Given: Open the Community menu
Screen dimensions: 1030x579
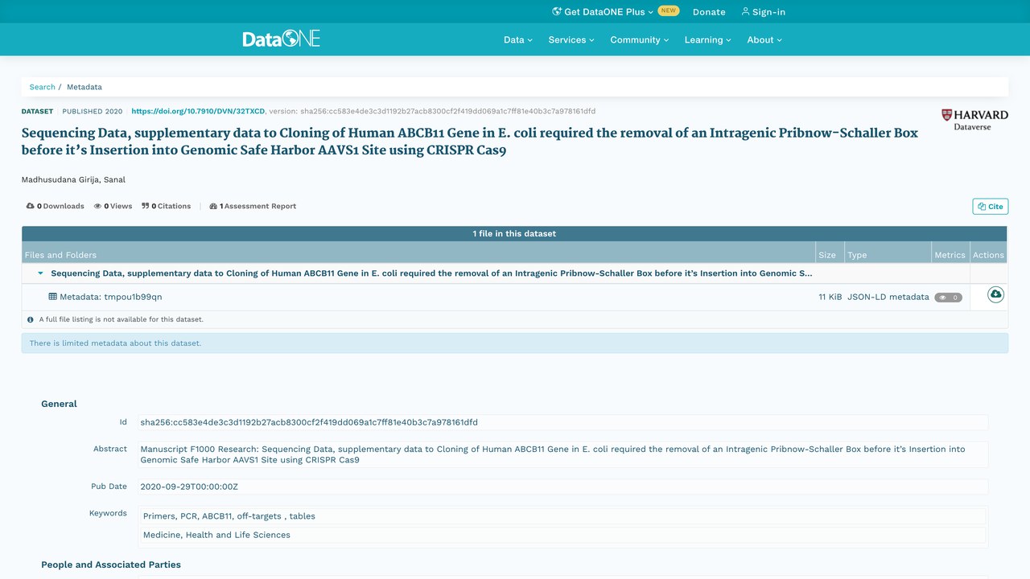Looking at the screenshot, I should (639, 39).
